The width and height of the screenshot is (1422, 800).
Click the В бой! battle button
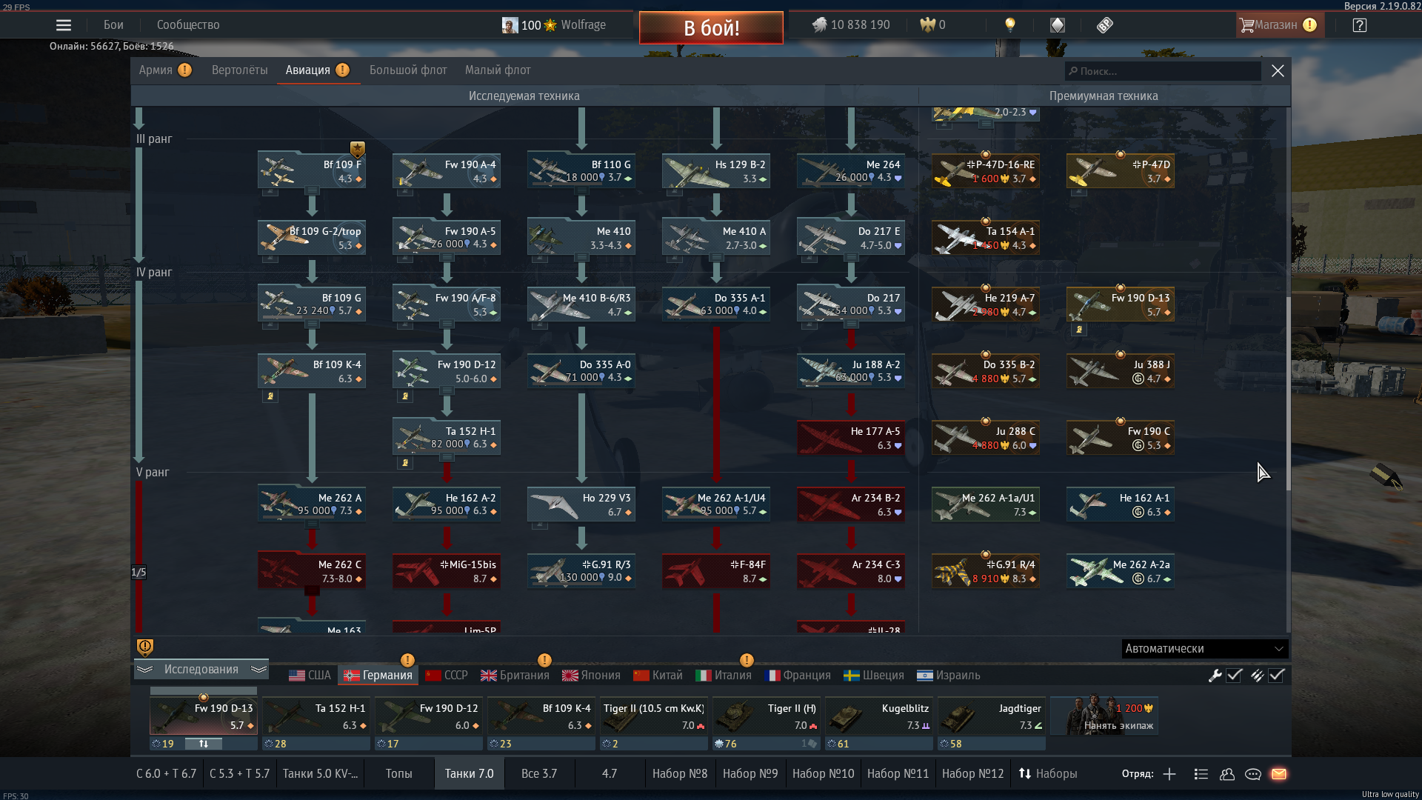711,28
